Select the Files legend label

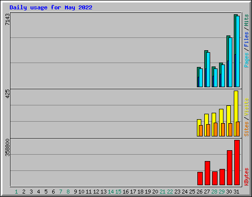pos(247,39)
